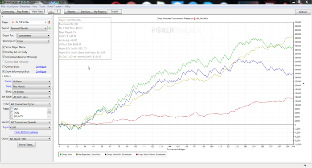Click the player profile icon beside UBUVASHKA

coord(49,22)
